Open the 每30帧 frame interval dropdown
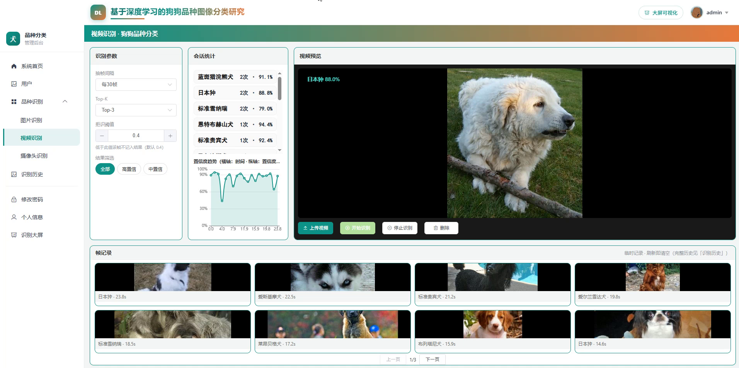 (x=136, y=85)
